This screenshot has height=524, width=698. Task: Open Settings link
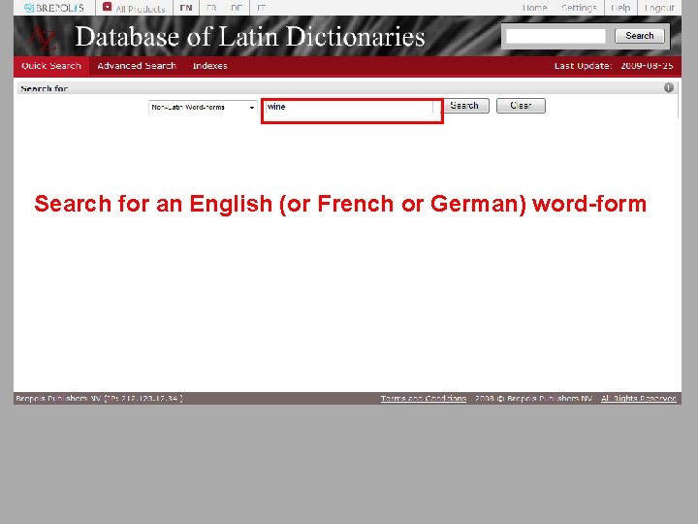pyautogui.click(x=579, y=8)
